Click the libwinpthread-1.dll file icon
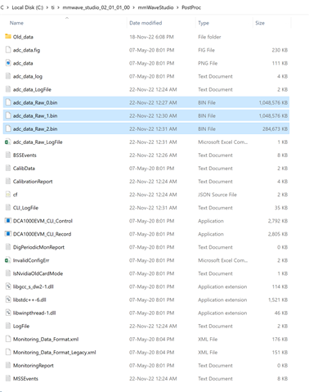 [8, 313]
